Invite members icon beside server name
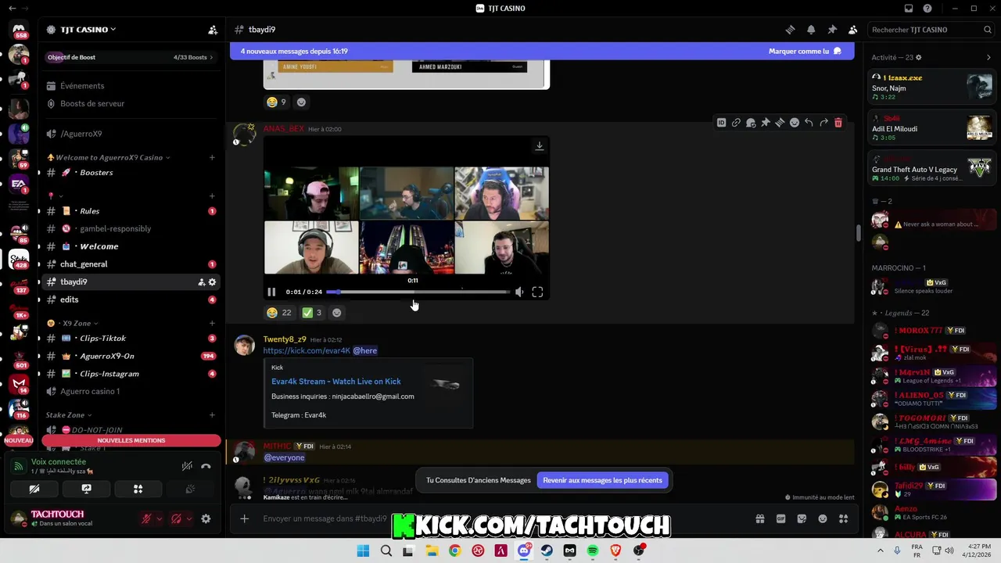The width and height of the screenshot is (1001, 563). pos(213,30)
